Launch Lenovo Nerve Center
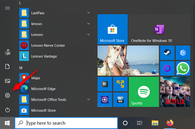 pos(55,45)
